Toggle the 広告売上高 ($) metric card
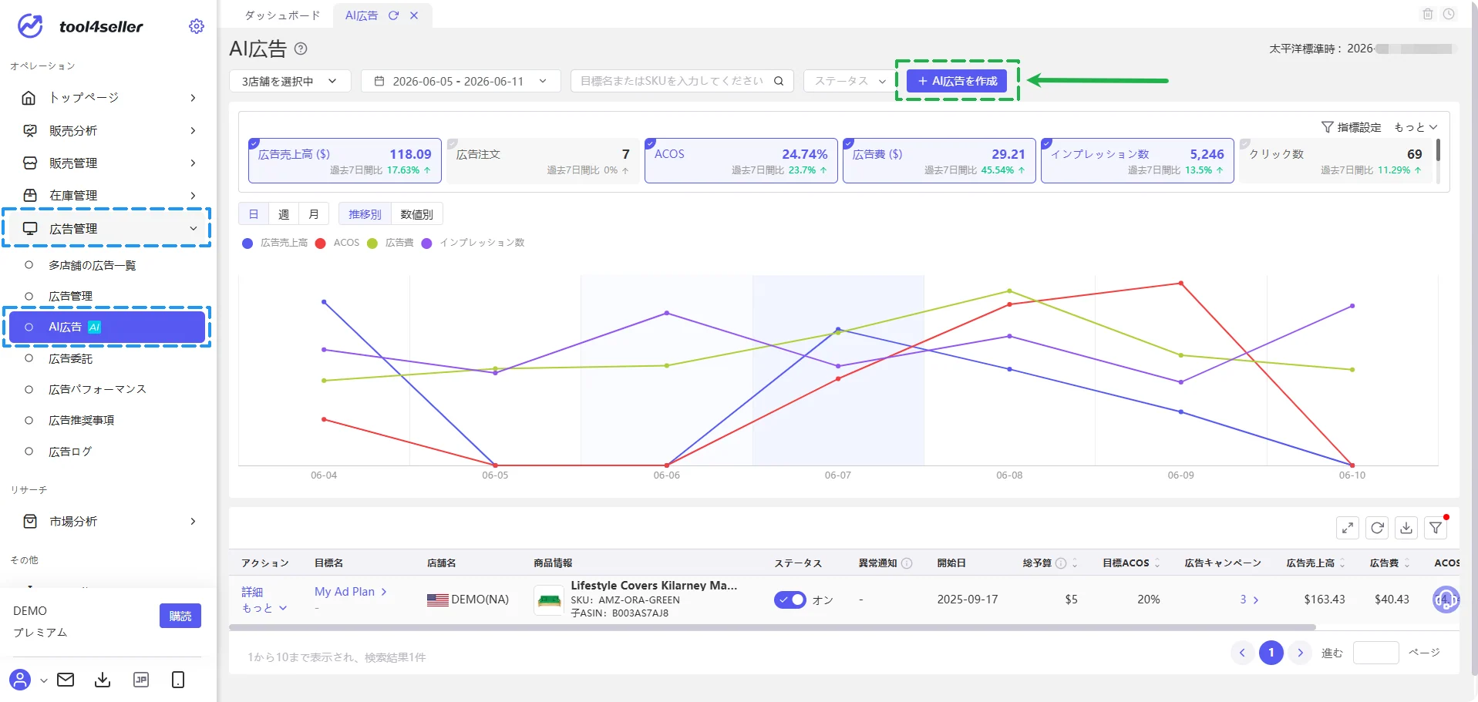The width and height of the screenshot is (1478, 702). pos(345,160)
